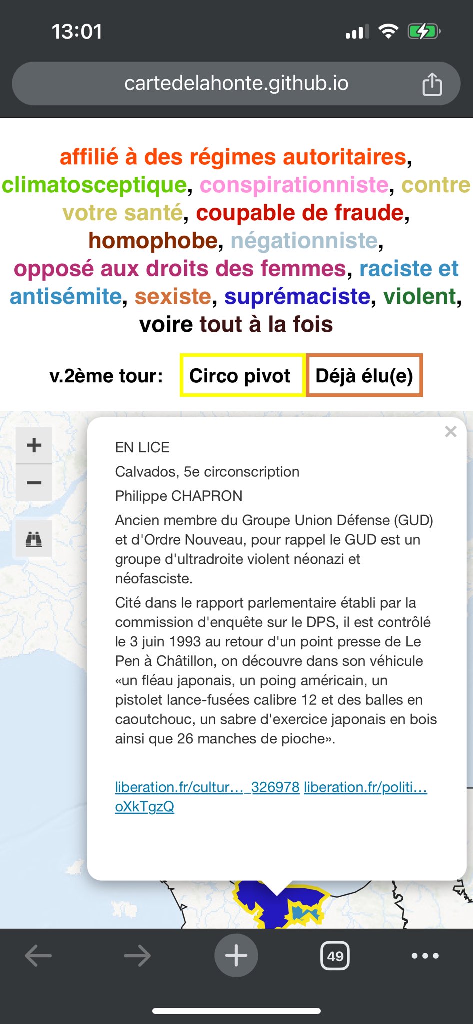
Task: Zoom out on the map
Action: click(x=34, y=482)
